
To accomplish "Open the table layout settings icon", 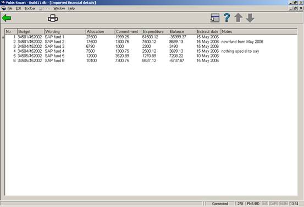I will (215, 18).
